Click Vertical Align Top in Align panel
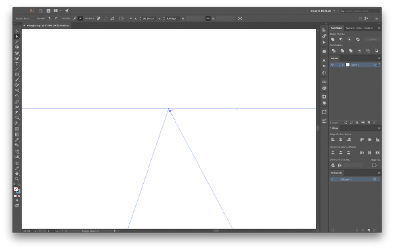 362,140
